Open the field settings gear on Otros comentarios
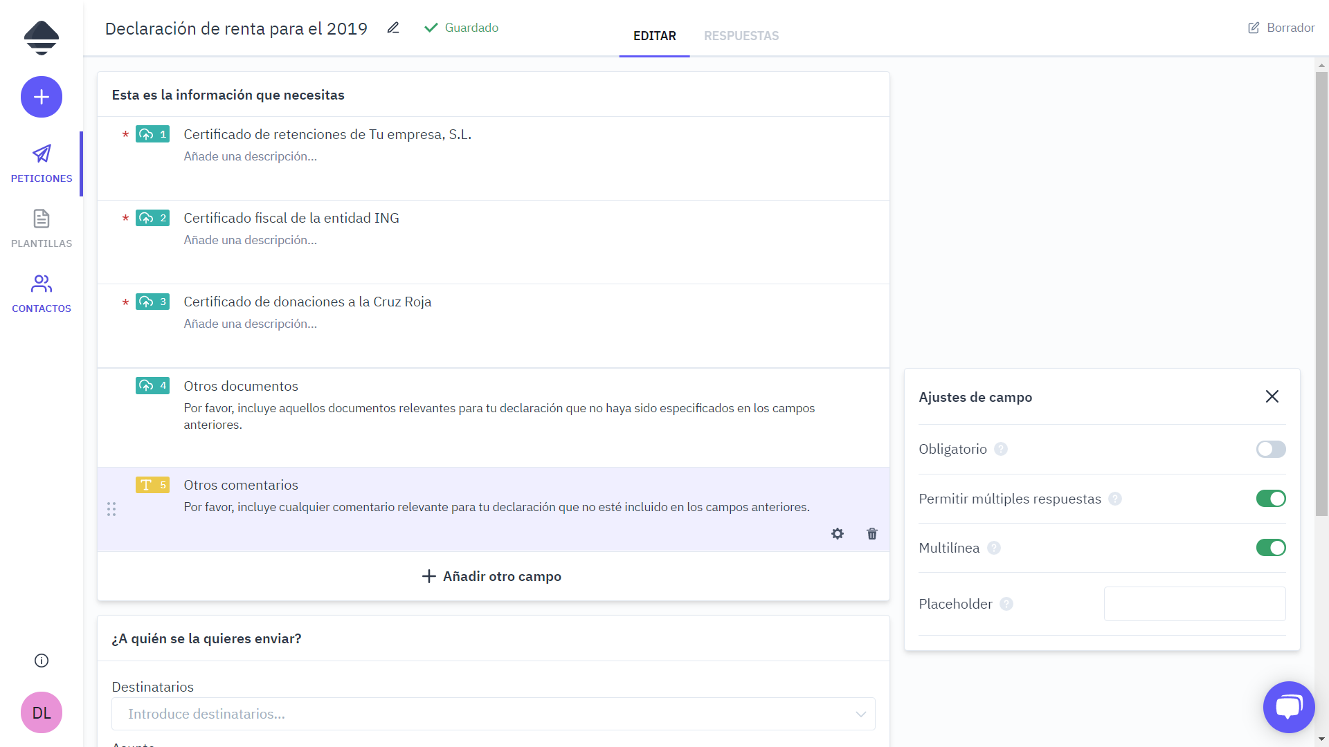 pos(838,533)
